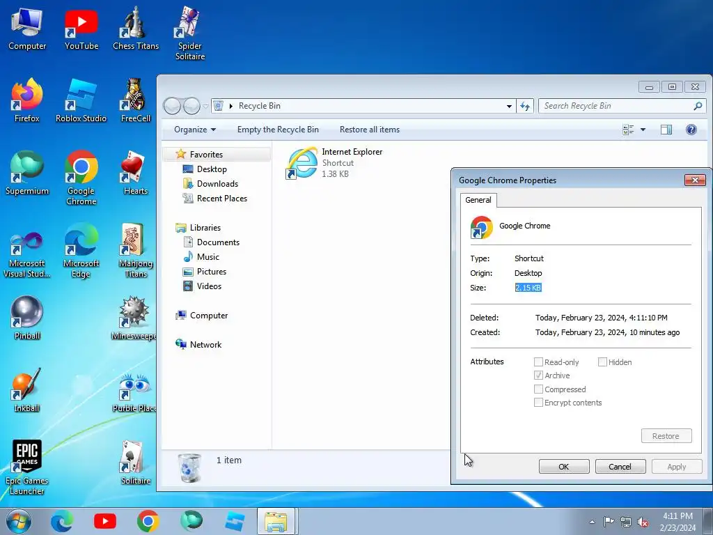Image resolution: width=713 pixels, height=535 pixels.
Task: Select the Google Chrome desktop shortcut
Action: tap(81, 178)
